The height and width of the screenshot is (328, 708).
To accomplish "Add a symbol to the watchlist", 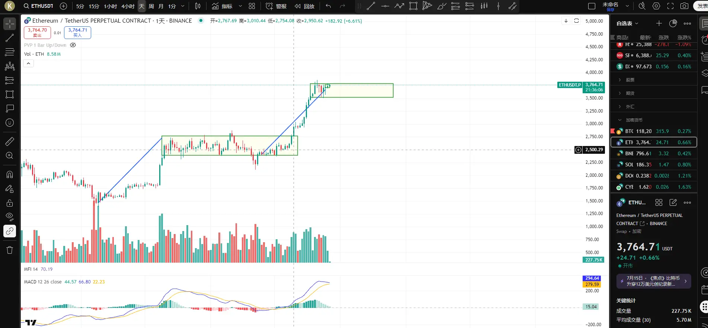I will pyautogui.click(x=659, y=23).
